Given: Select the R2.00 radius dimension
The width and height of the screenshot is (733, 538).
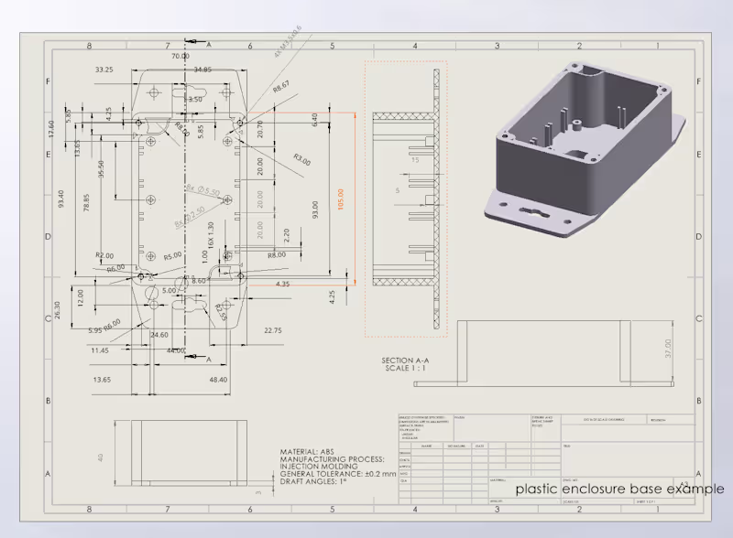Looking at the screenshot, I should click(x=104, y=255).
